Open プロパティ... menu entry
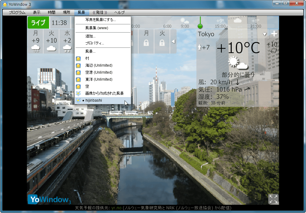The width and height of the screenshot is (306, 213). 103,43
